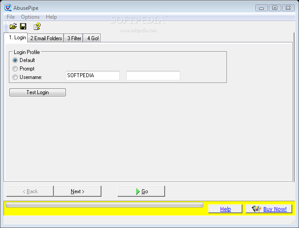This screenshot has height=228, width=299.
Task: Click the AbusePipe app icon in title bar
Action: point(8,8)
